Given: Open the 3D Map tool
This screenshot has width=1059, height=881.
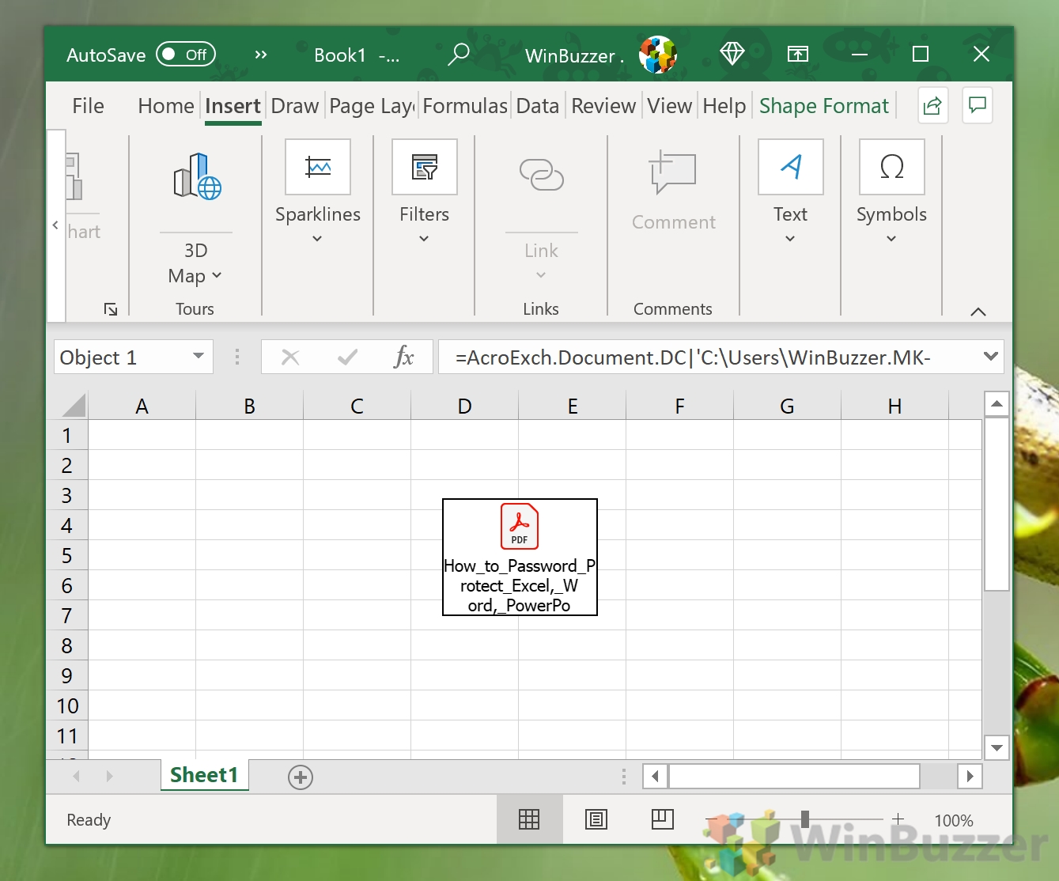Looking at the screenshot, I should tap(196, 177).
